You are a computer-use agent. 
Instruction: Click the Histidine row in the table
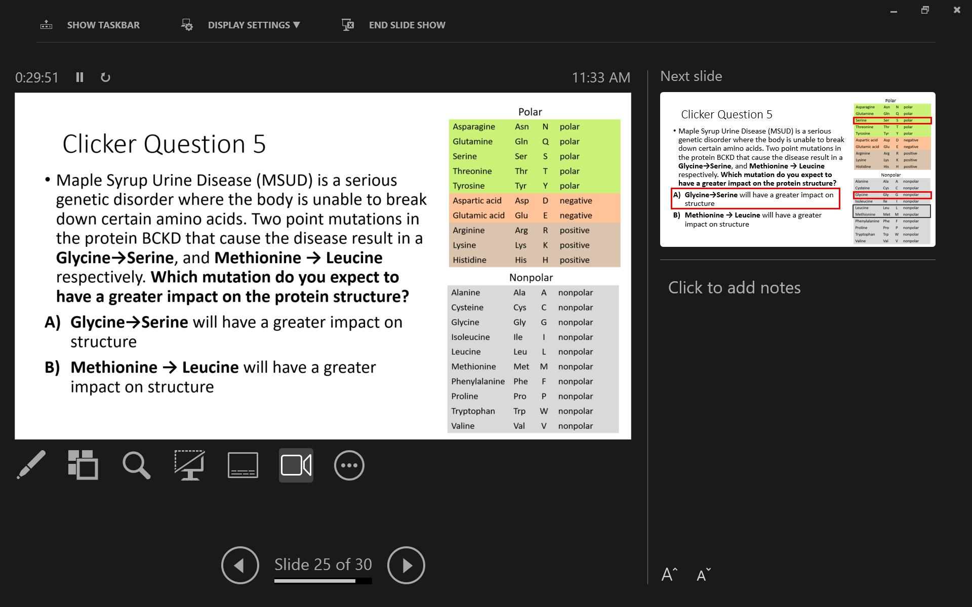coord(534,260)
